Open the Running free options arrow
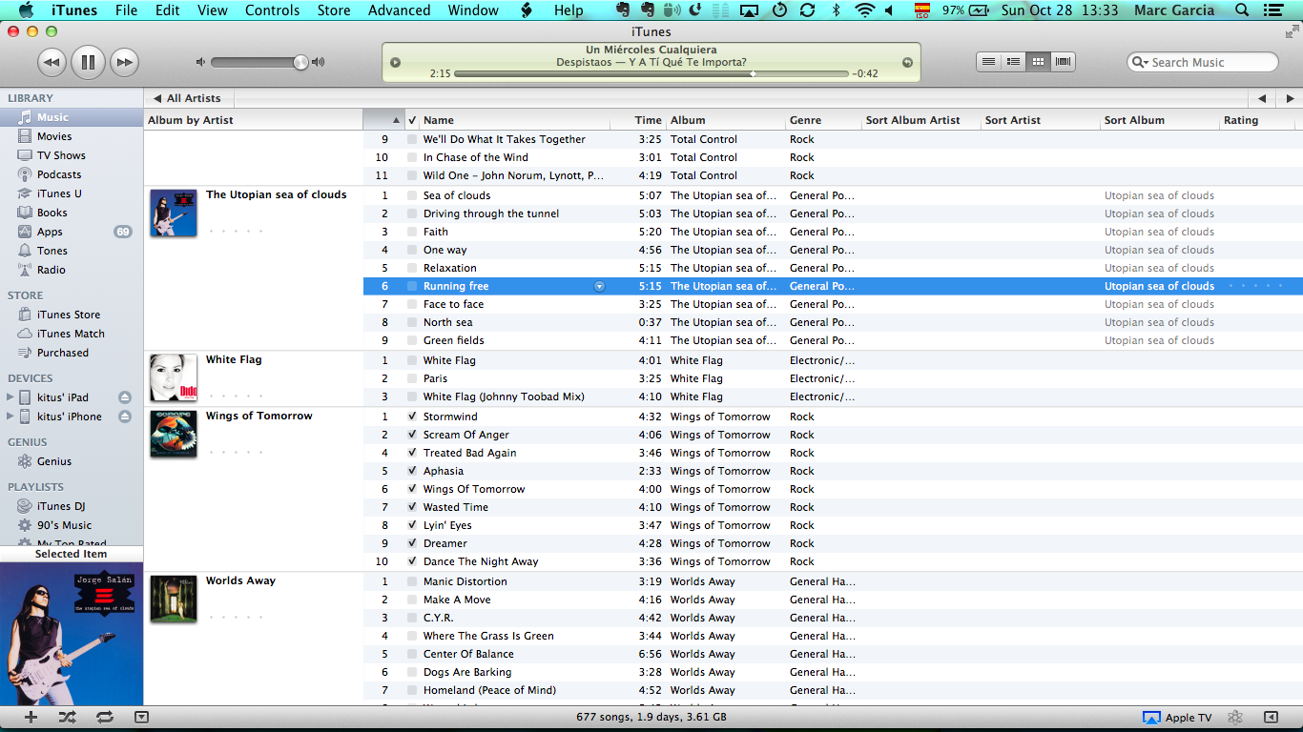 [x=599, y=286]
